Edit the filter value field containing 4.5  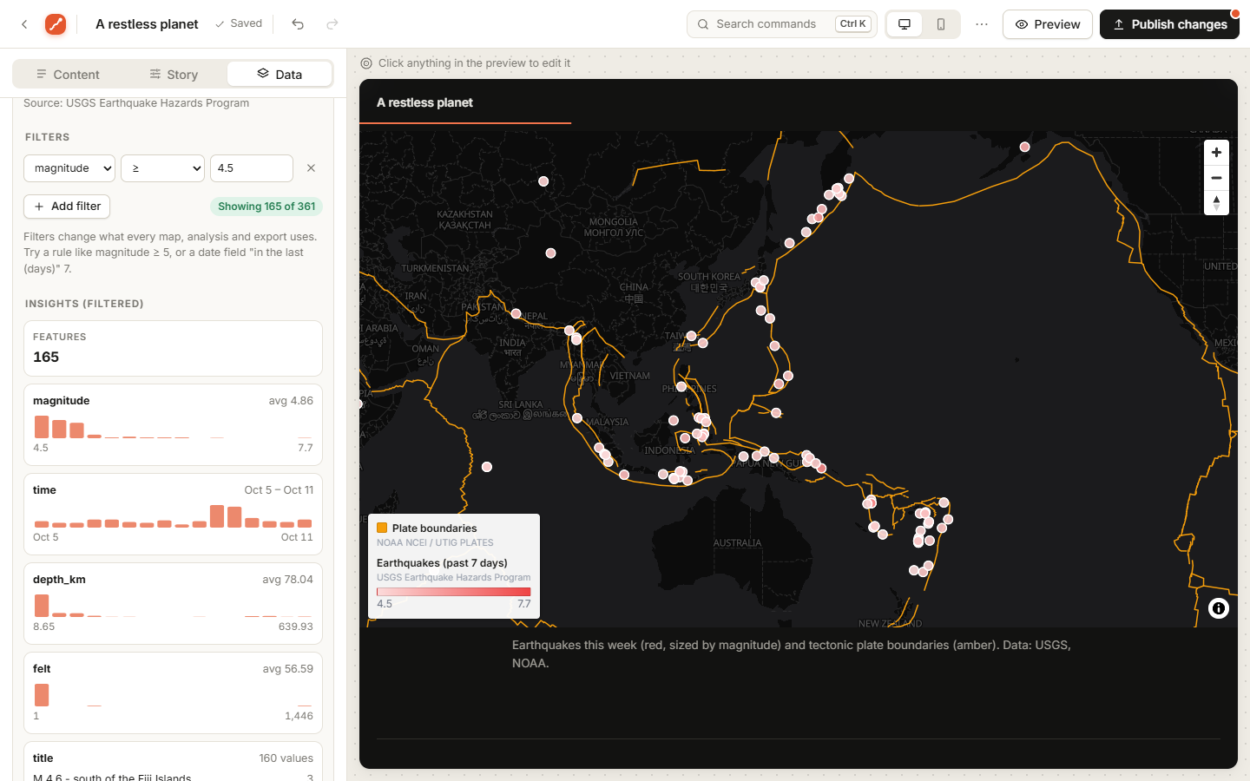252,168
